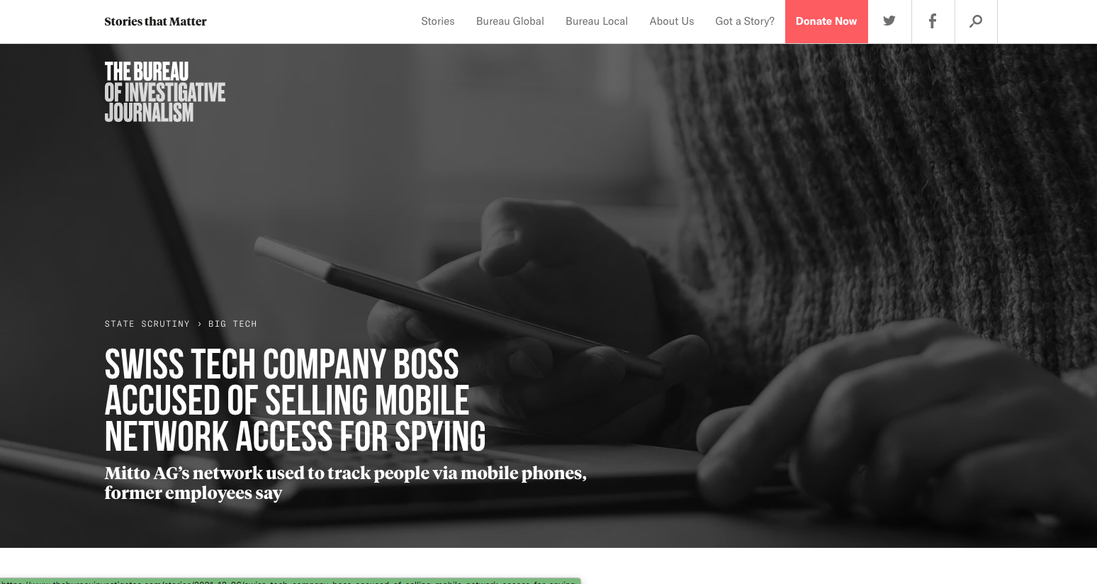1097x584 pixels.
Task: Open the Bureau Global menu item
Action: [510, 21]
